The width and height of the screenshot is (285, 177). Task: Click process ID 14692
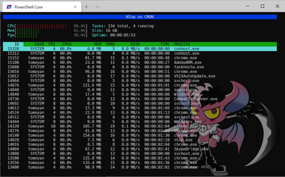point(13,103)
